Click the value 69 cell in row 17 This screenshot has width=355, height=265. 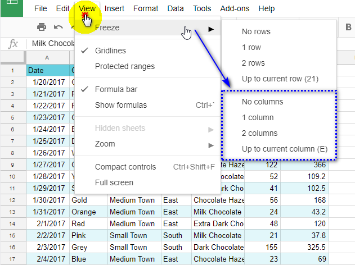[x=304, y=259]
